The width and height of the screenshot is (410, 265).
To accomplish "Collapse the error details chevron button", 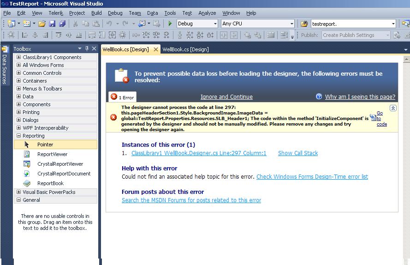I will click(x=393, y=108).
